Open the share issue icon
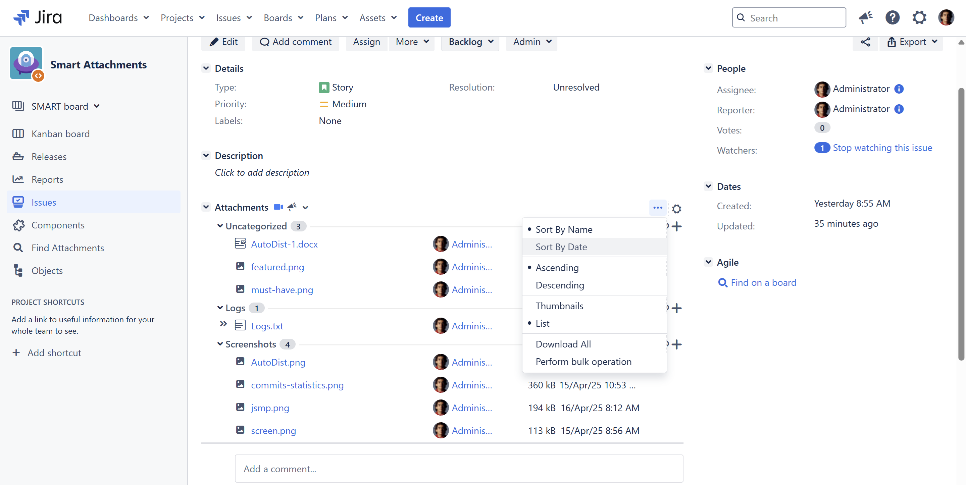Image resolution: width=966 pixels, height=485 pixels. (x=865, y=42)
